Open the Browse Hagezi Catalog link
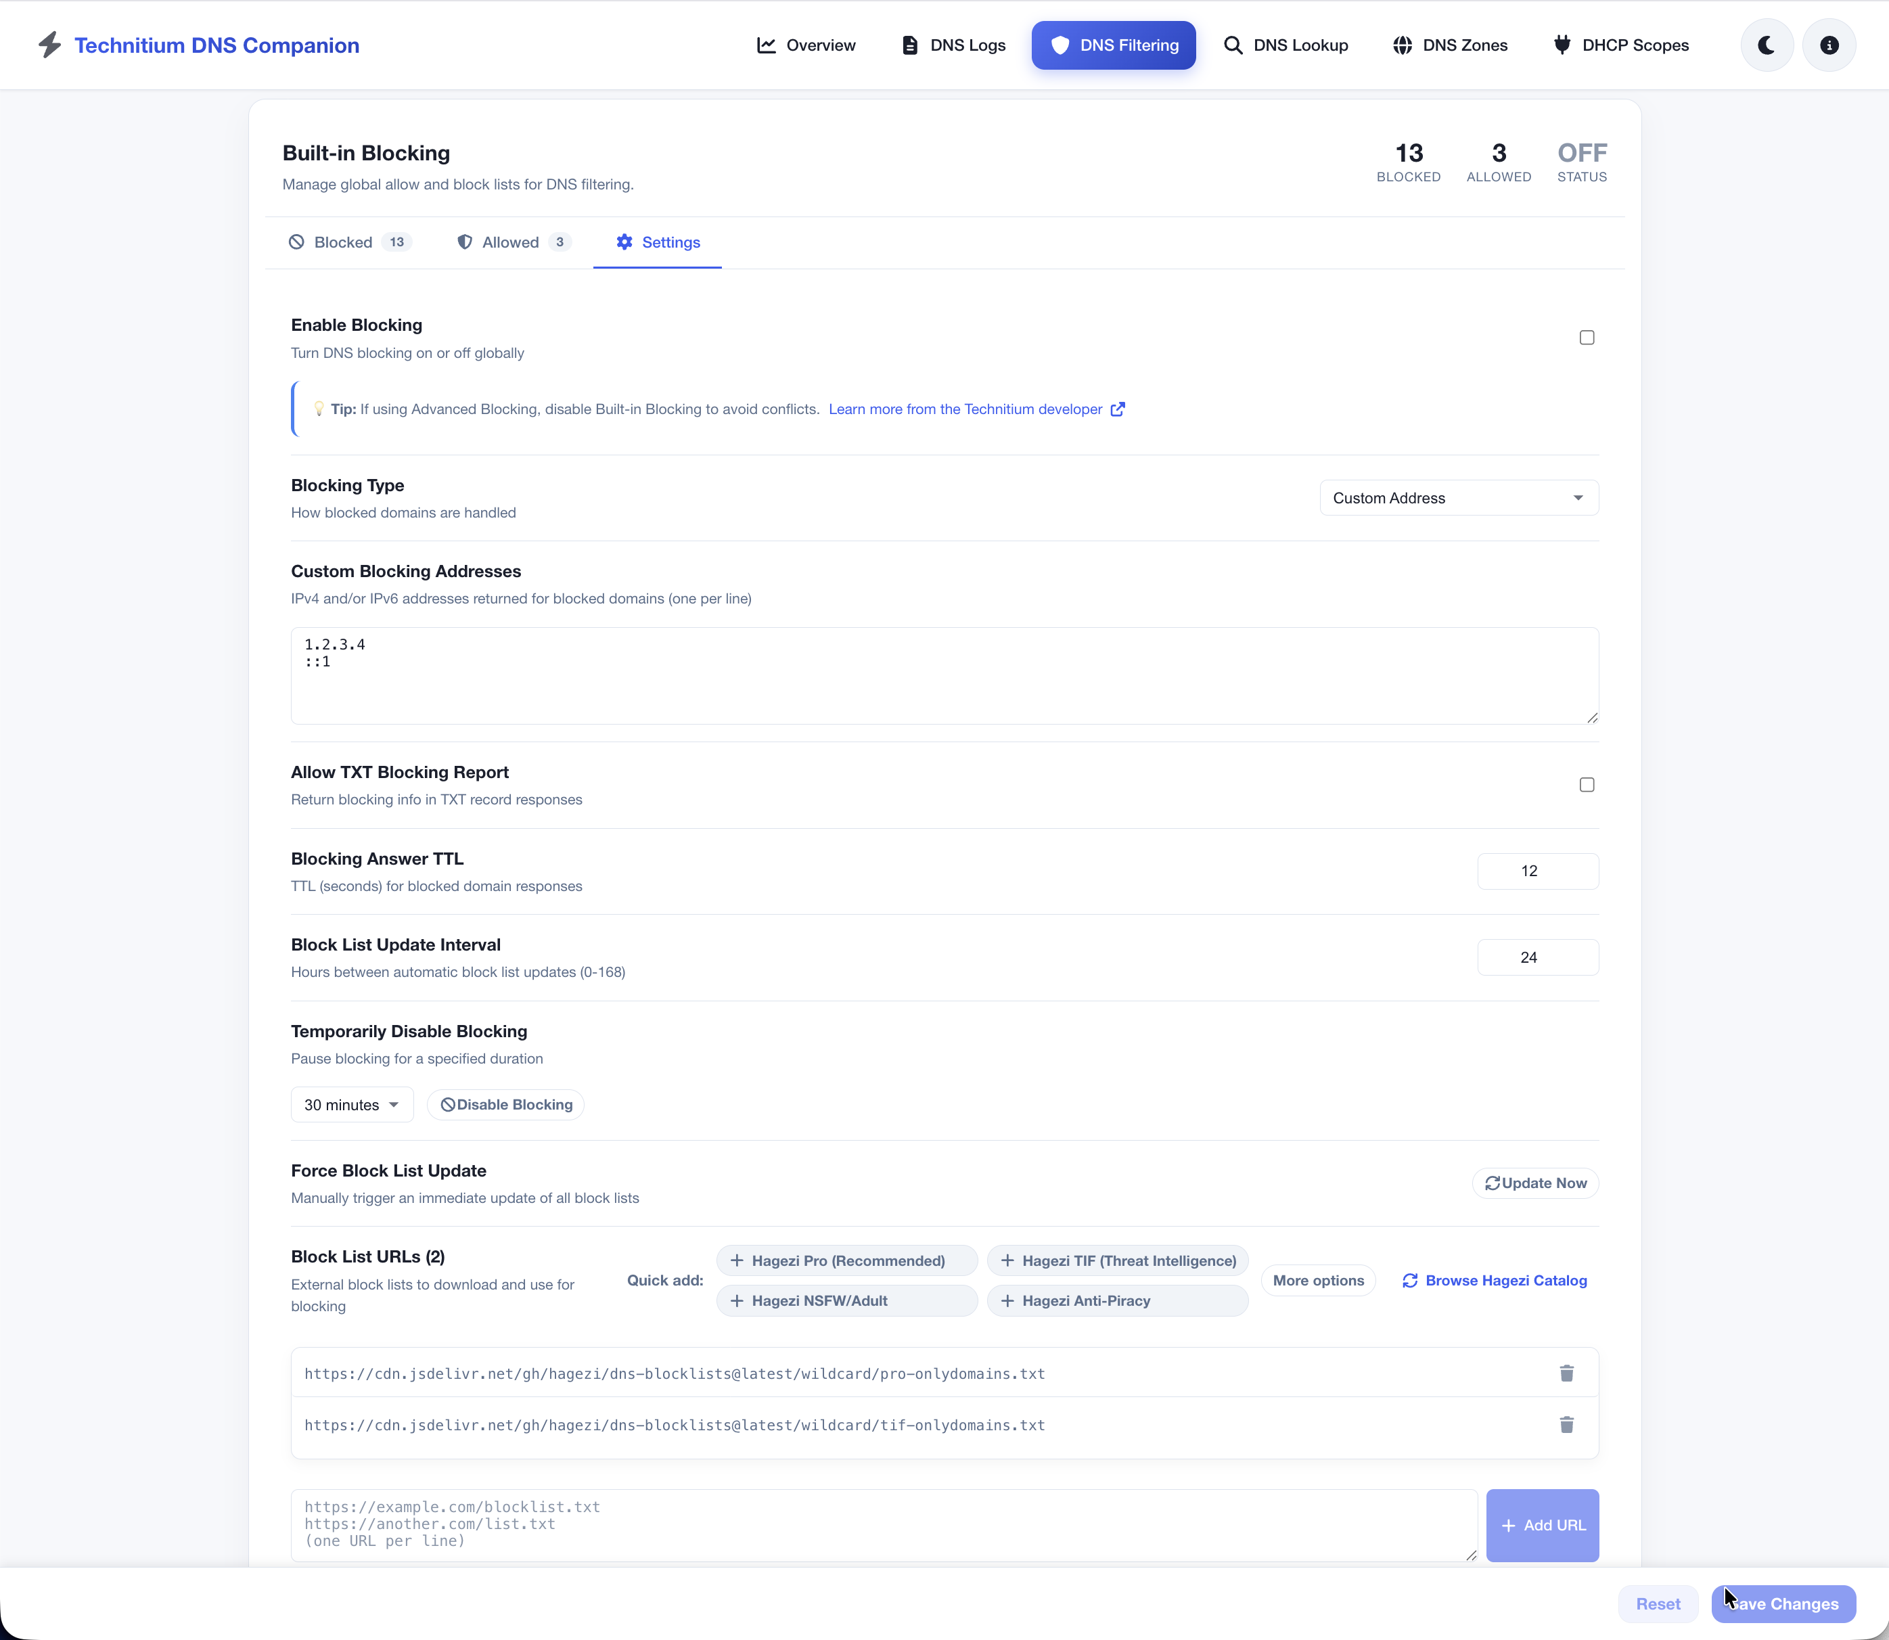 click(x=1507, y=1279)
